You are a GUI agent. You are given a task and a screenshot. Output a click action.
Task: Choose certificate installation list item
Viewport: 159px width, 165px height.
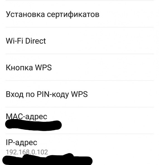(x=79, y=14)
